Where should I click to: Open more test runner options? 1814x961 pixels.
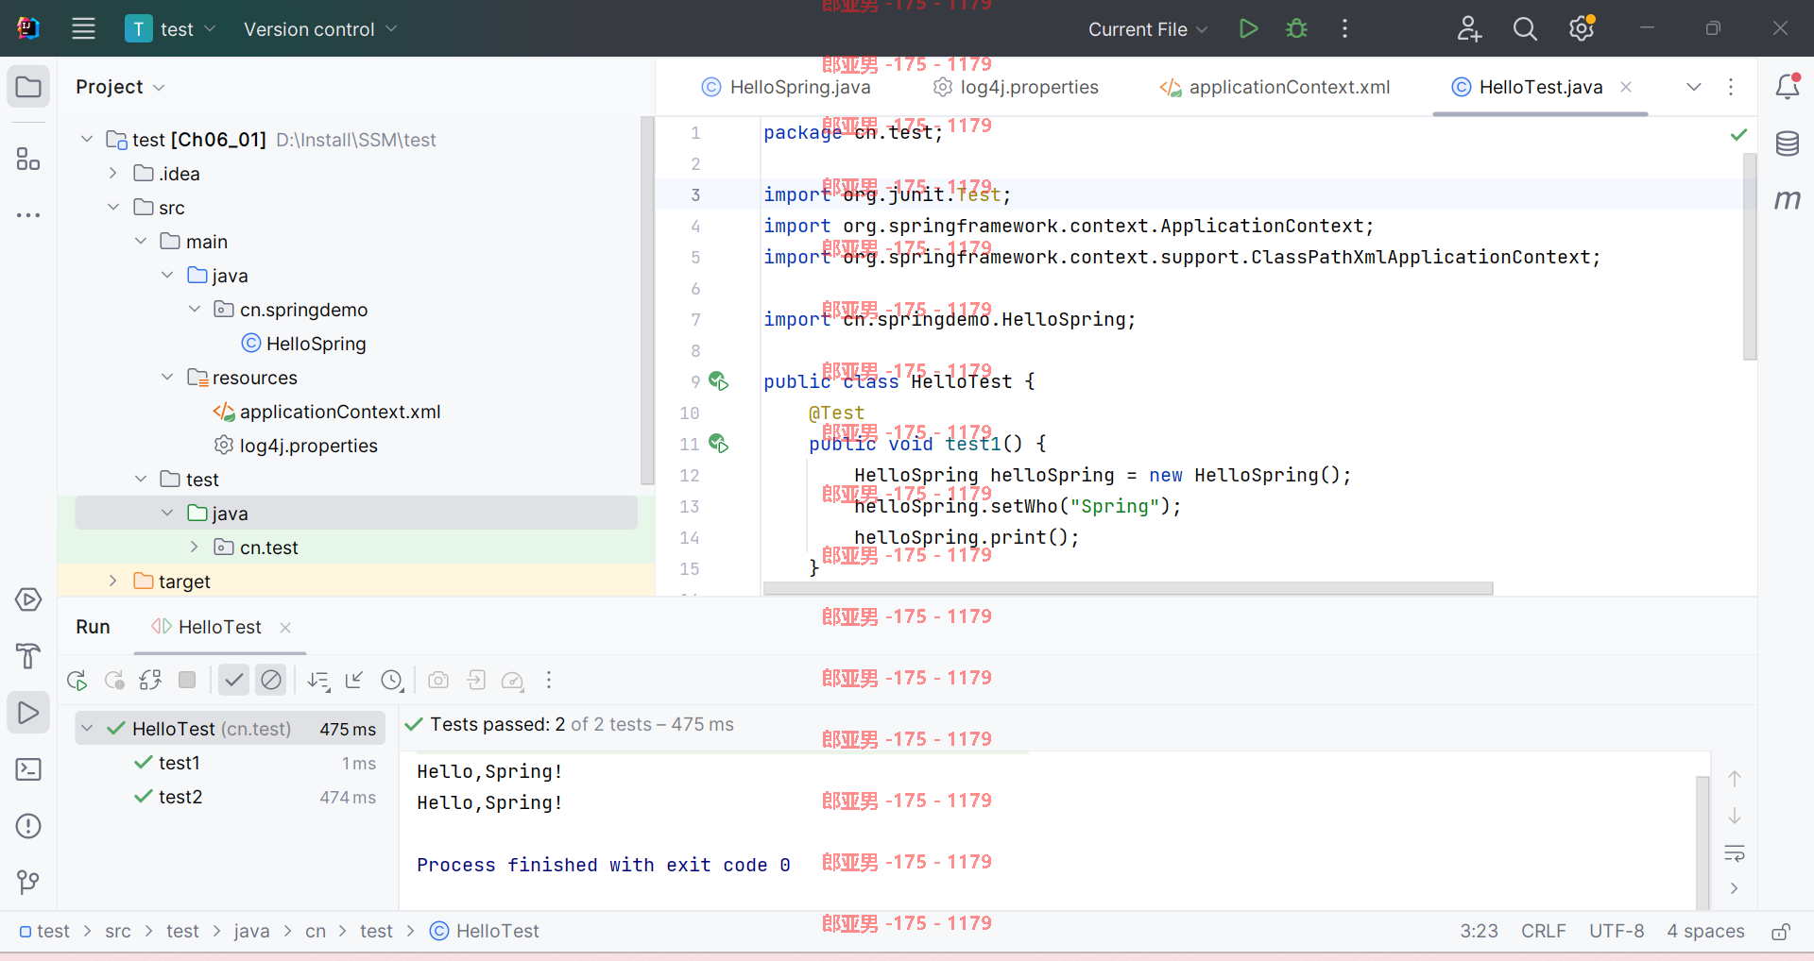coord(549,680)
